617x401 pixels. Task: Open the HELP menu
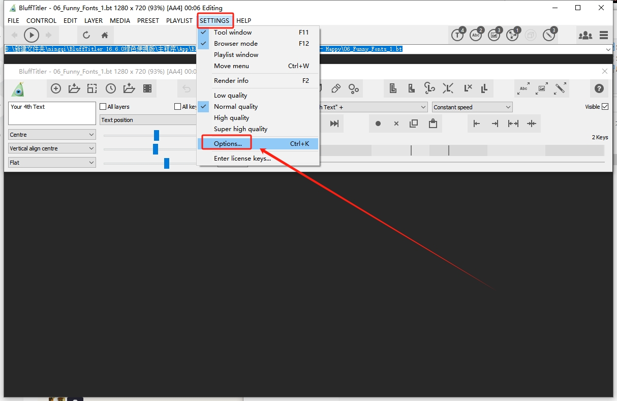pos(244,20)
